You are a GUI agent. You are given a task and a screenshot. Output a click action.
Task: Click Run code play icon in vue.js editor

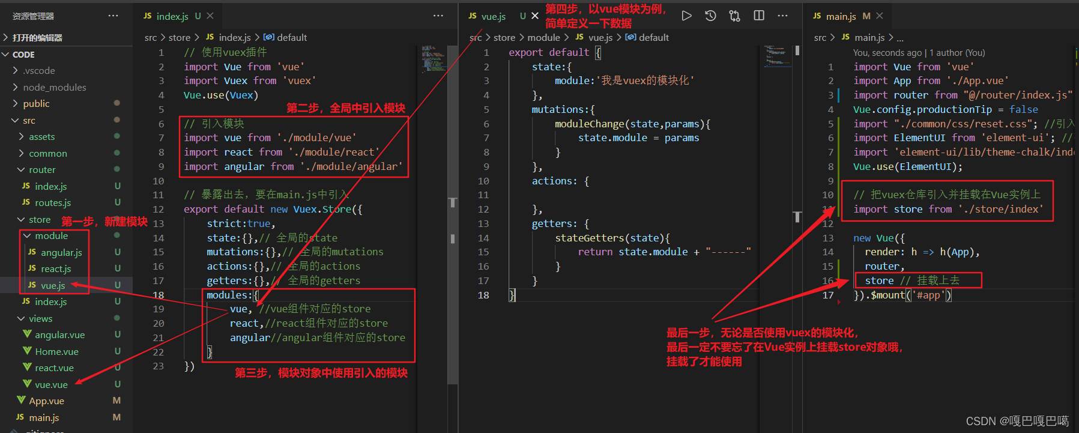tap(686, 16)
